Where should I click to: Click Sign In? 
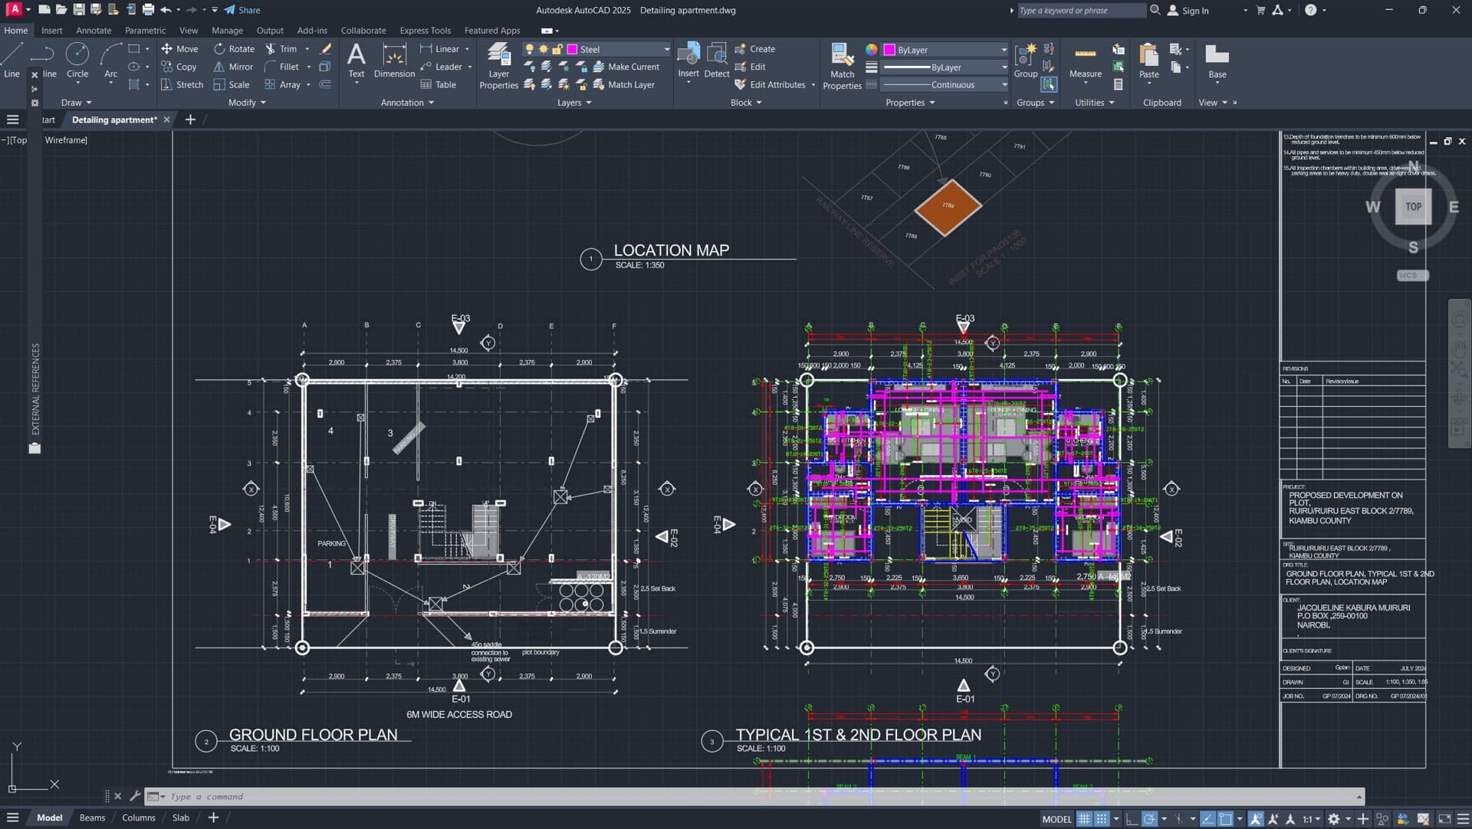[x=1188, y=11]
